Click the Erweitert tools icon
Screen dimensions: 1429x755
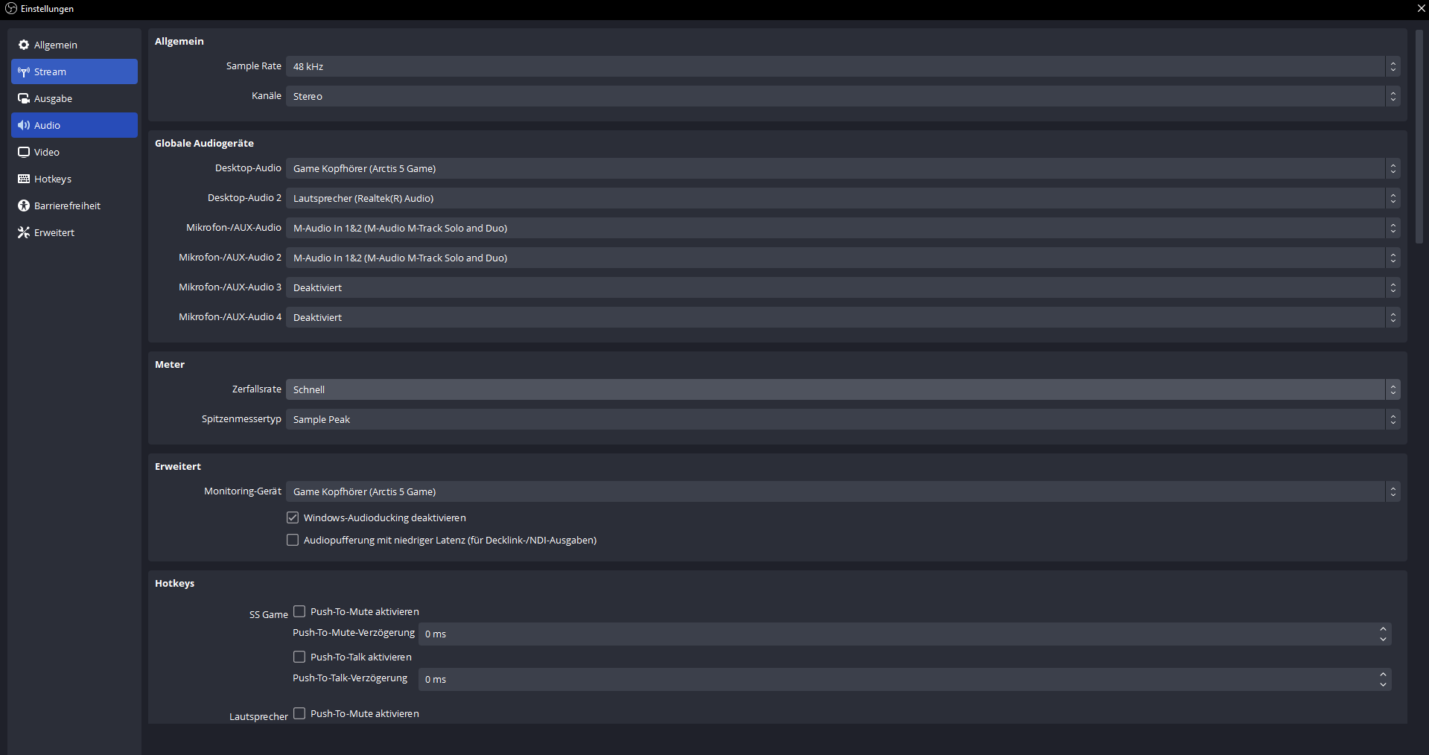(24, 232)
